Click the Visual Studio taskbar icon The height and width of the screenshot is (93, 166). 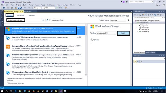(61, 91)
